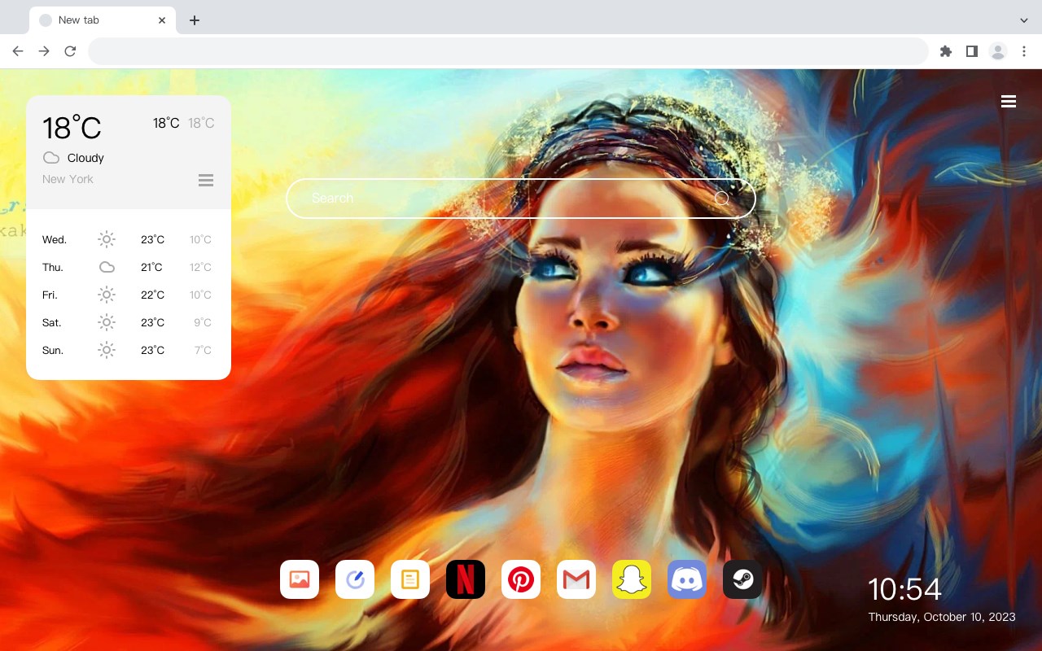The height and width of the screenshot is (651, 1042).
Task: Focus the browser address bar
Action: [508, 51]
